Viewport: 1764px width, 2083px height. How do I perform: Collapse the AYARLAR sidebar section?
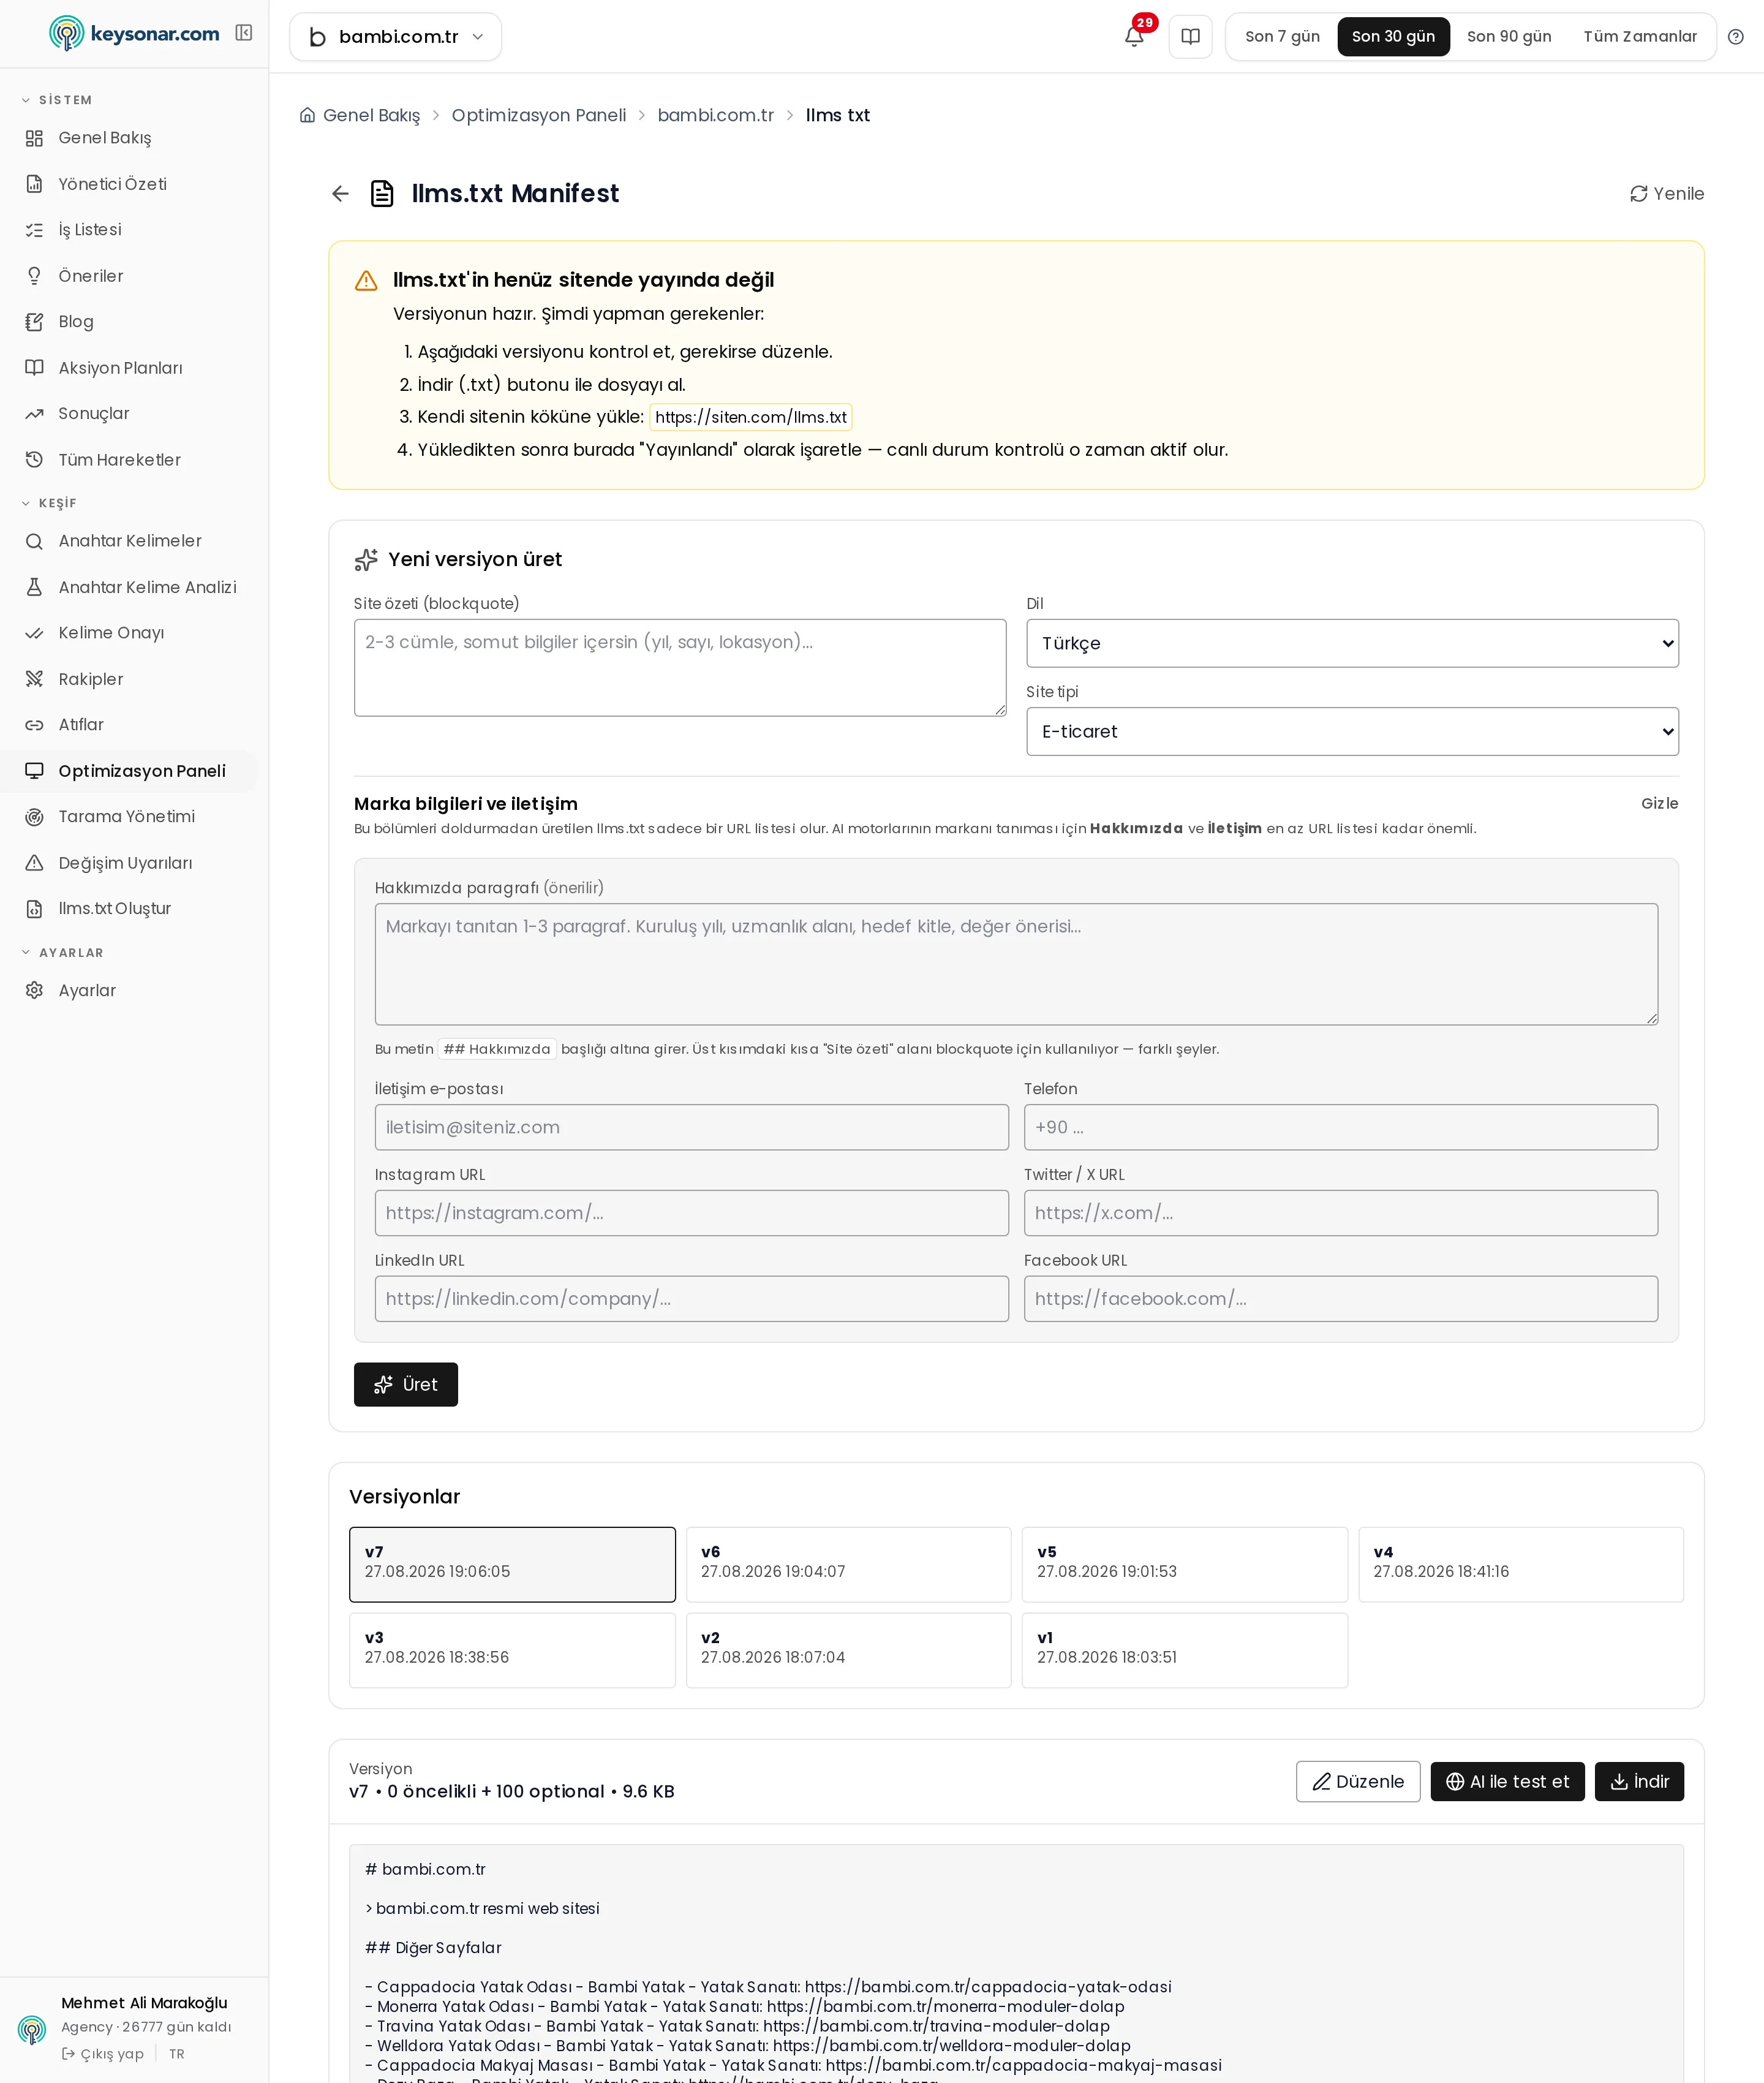click(63, 953)
